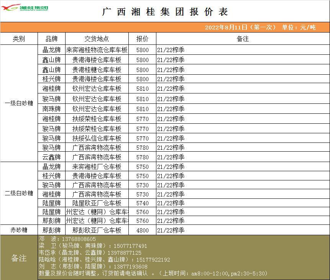Click the 报价 column header
This screenshot has width=330, height=280.
(x=142, y=39)
